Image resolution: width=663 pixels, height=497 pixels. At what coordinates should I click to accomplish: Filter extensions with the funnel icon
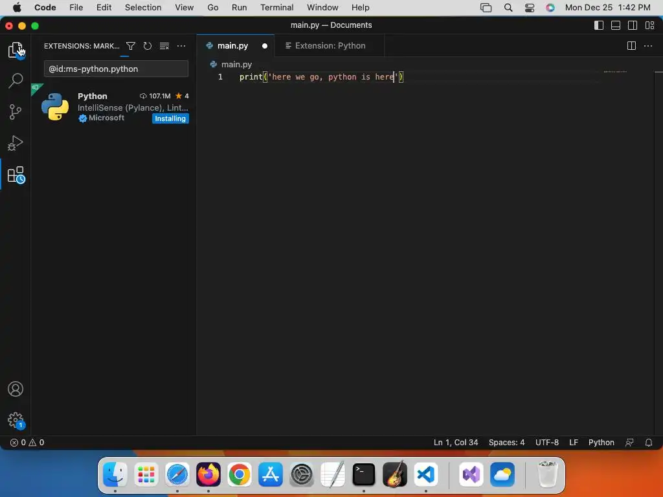(131, 46)
